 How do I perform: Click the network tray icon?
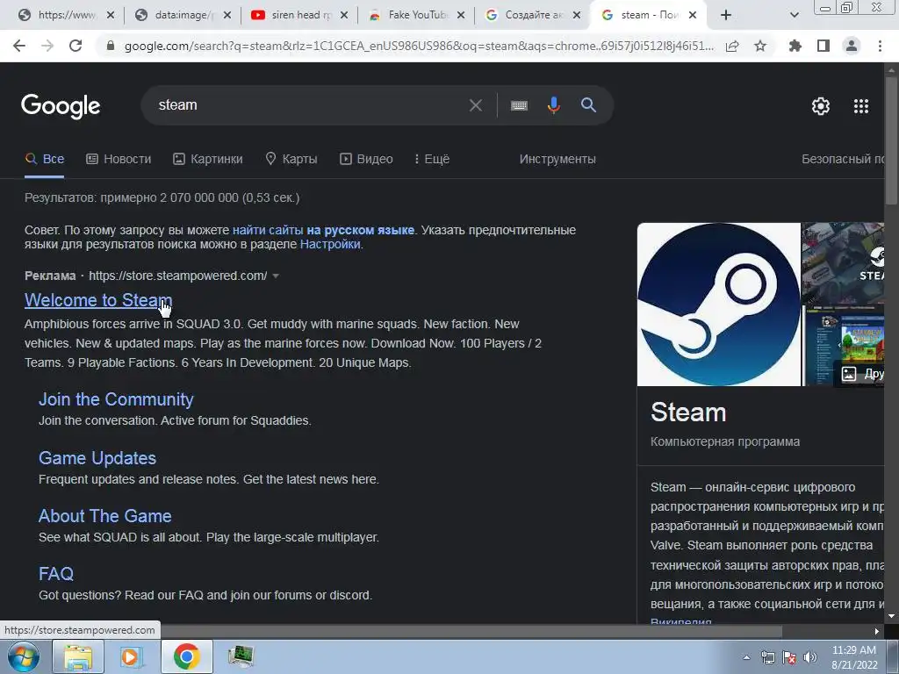(x=767, y=658)
